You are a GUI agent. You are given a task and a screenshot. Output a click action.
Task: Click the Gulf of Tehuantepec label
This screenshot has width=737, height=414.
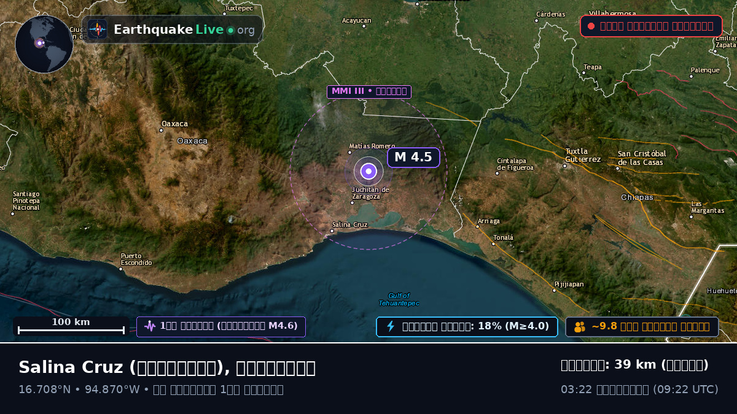point(399,299)
